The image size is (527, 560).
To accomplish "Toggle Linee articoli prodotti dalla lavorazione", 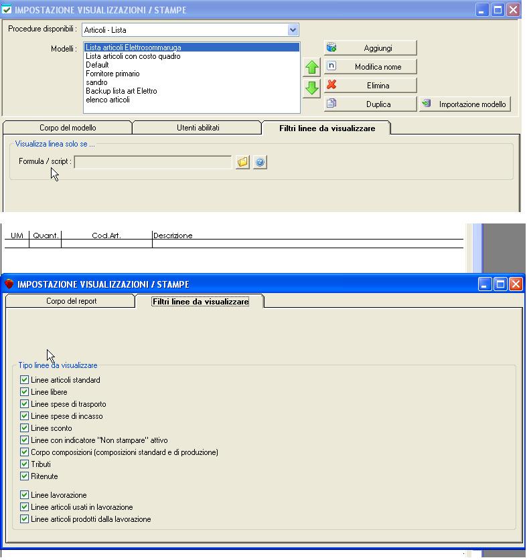I will 24,519.
